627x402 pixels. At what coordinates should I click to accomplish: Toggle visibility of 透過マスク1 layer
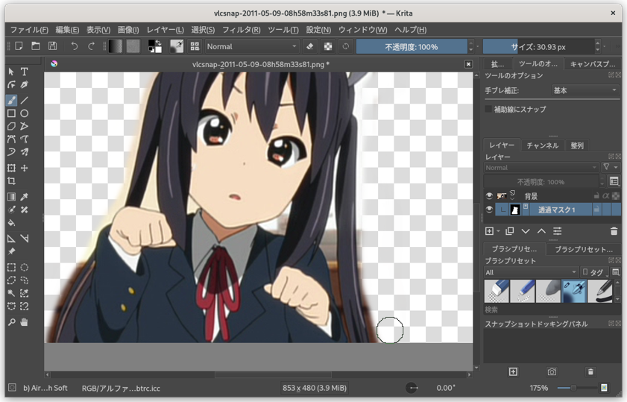pos(489,210)
